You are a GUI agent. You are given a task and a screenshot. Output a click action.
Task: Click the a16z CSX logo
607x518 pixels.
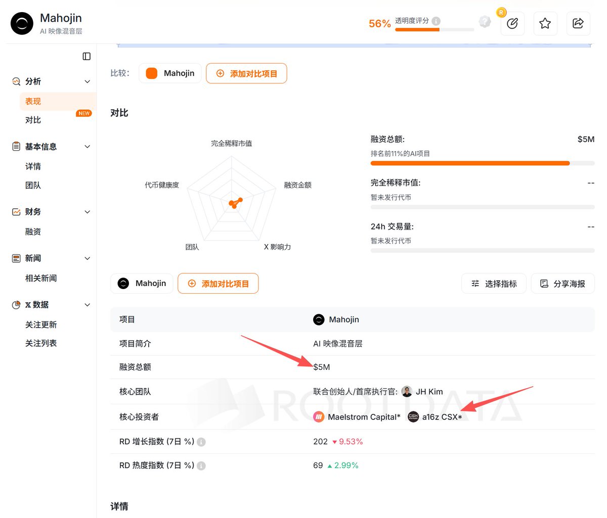(413, 417)
